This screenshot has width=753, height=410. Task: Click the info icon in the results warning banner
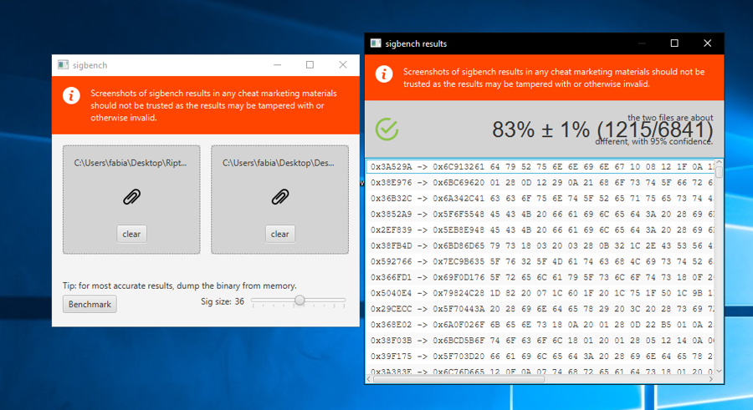384,73
